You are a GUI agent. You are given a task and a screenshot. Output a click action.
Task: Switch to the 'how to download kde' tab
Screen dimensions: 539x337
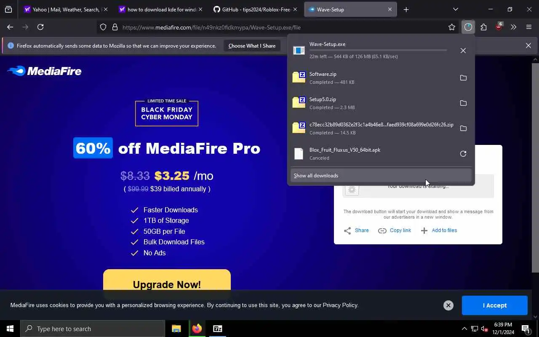point(160,9)
